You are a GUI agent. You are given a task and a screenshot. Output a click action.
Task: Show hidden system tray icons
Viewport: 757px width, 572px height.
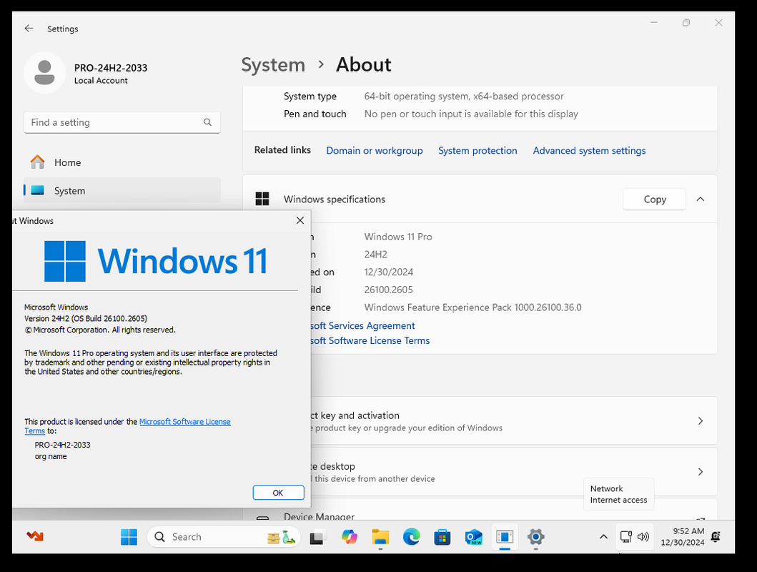tap(603, 537)
